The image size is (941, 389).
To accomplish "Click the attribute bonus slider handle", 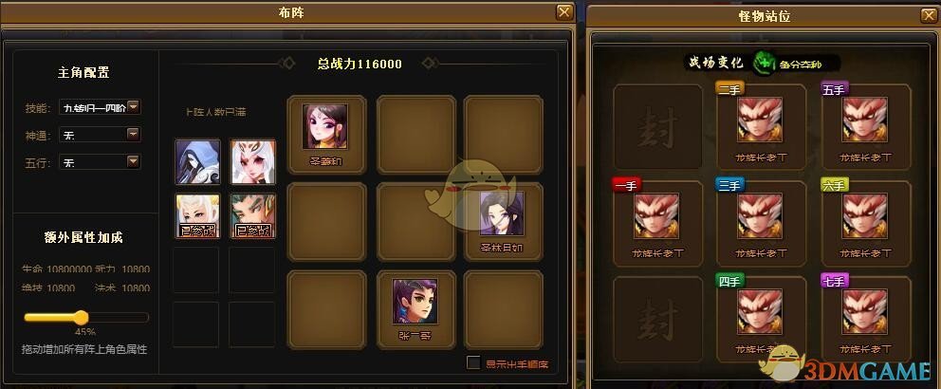I will coord(81,317).
